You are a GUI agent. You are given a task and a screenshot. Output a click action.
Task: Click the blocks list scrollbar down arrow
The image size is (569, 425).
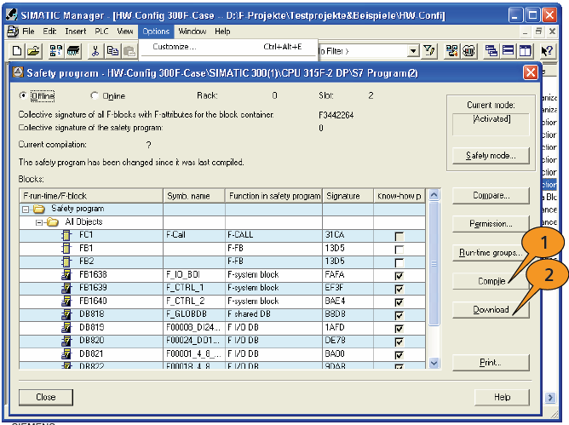[x=434, y=363]
